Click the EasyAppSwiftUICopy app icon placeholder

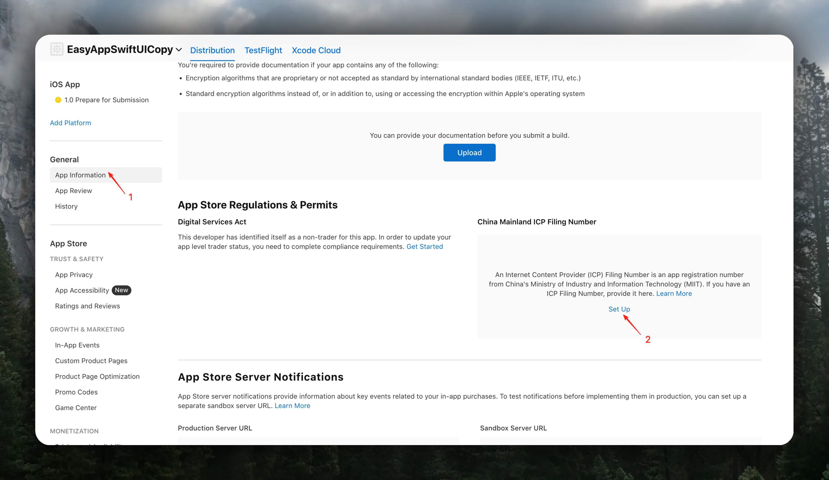click(x=57, y=49)
